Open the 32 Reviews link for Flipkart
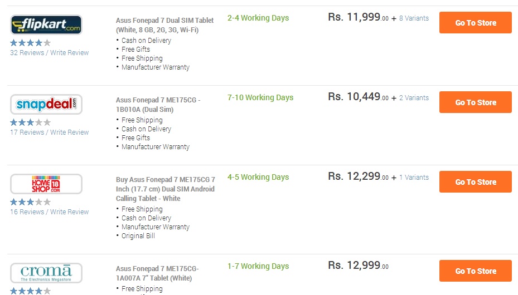The width and height of the screenshot is (518, 295). click(27, 53)
